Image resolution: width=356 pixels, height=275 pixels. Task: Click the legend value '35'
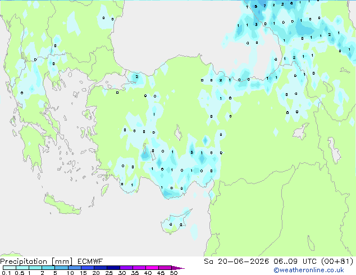tap(135, 273)
